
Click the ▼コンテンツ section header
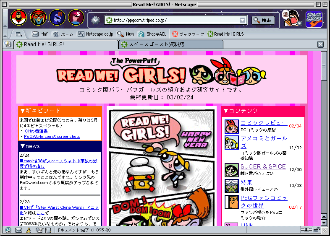pos(263,111)
